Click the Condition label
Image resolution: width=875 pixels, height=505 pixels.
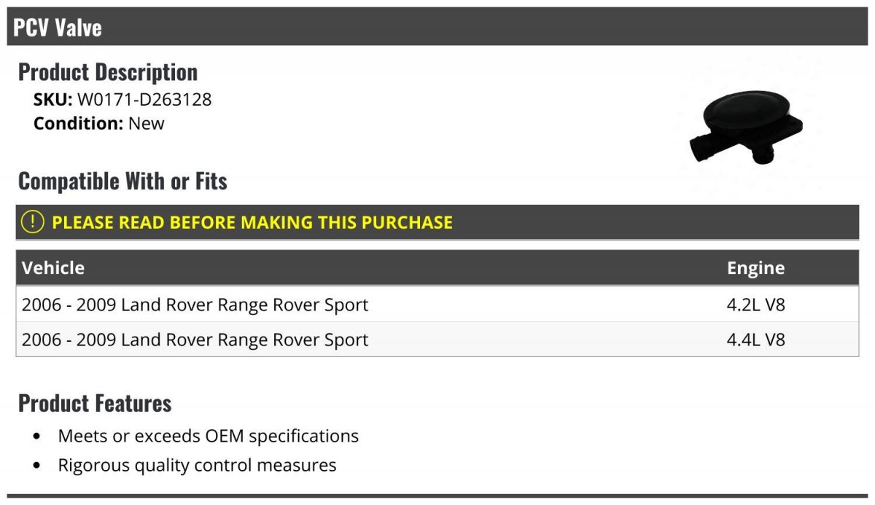pyautogui.click(x=78, y=123)
